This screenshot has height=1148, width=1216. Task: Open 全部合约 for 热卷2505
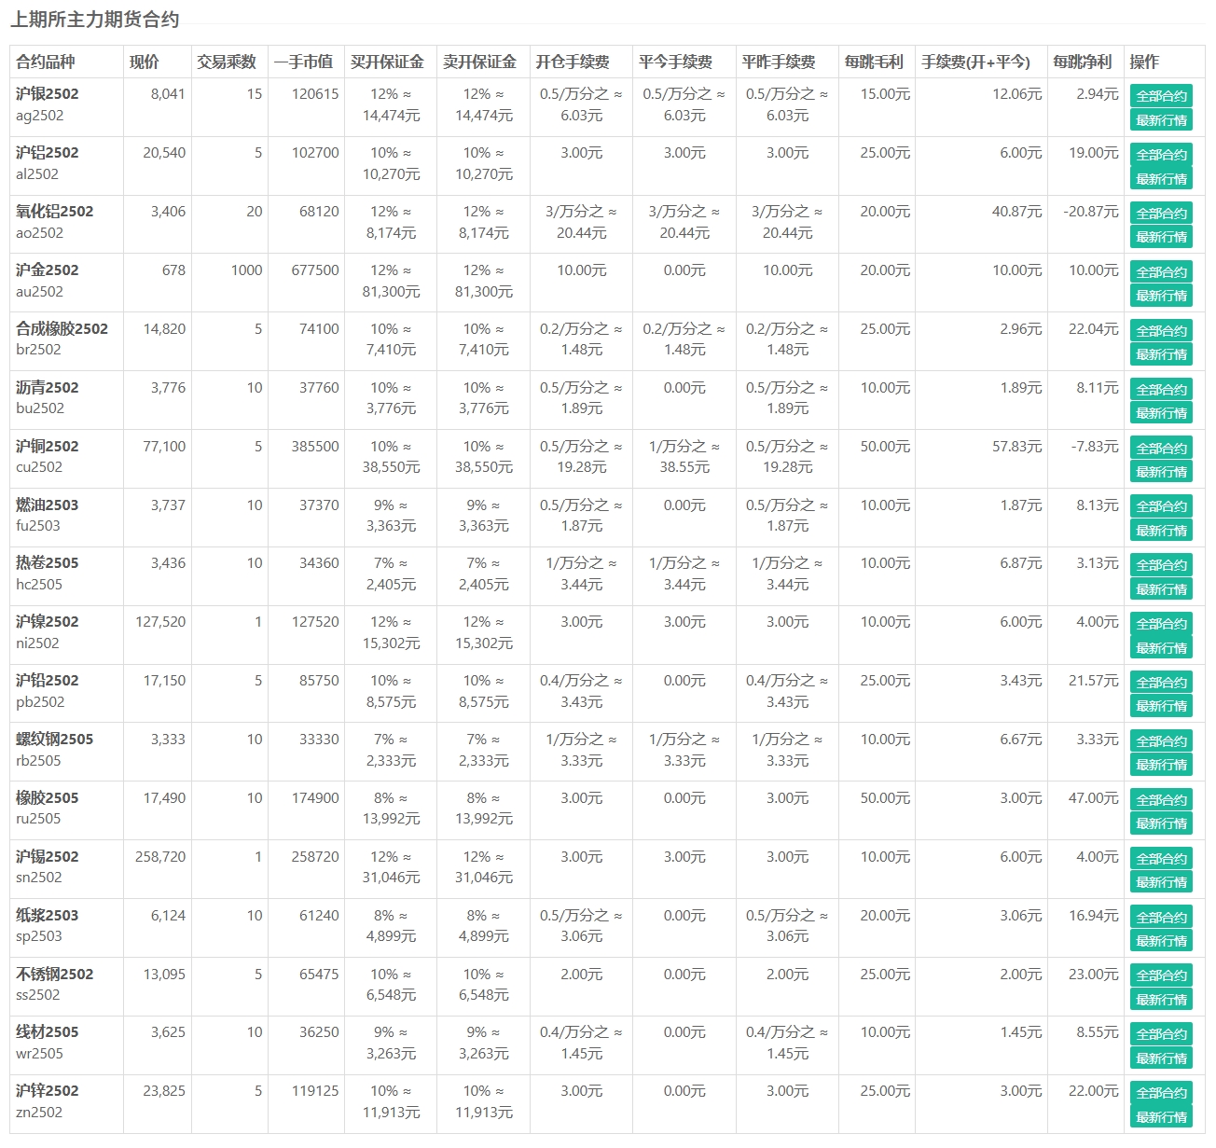1161,565
